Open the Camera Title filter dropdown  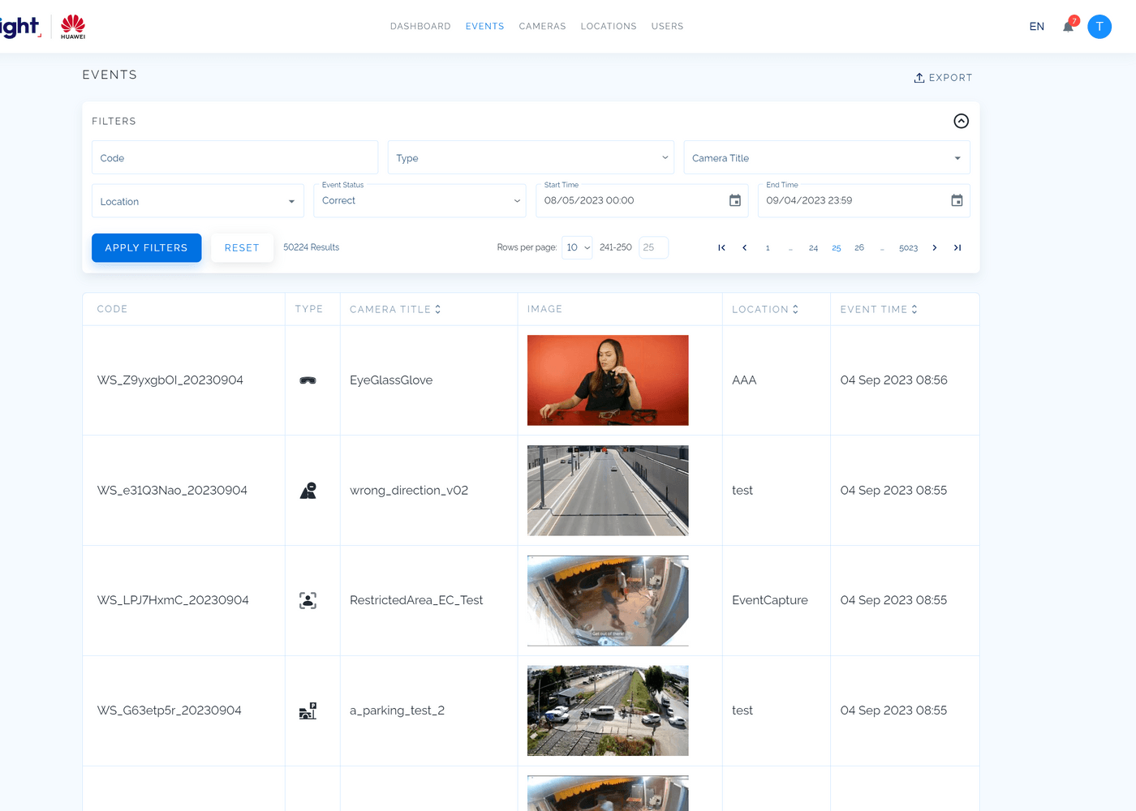click(x=827, y=157)
